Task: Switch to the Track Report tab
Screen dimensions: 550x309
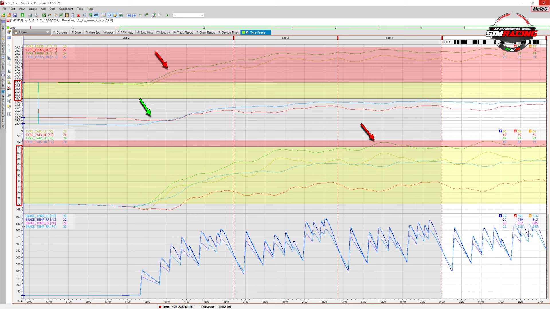Action: tap(183, 32)
